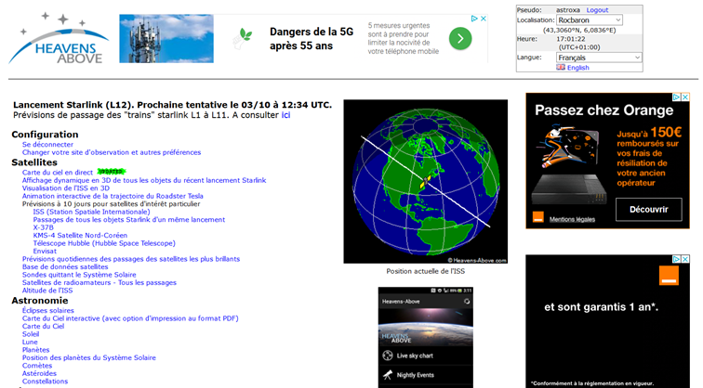Open Passages de tous les objets Starlink link
The height and width of the screenshot is (388, 703).
(x=129, y=220)
